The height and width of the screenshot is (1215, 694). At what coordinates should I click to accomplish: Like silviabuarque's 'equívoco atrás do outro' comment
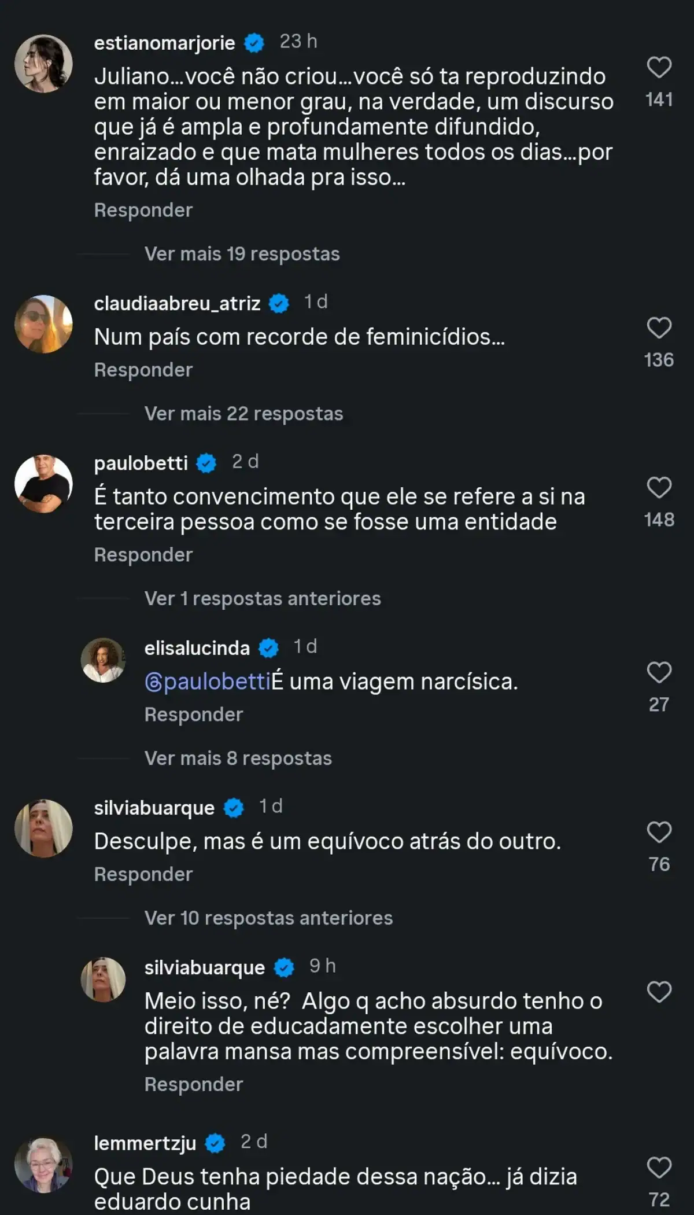[x=659, y=832]
